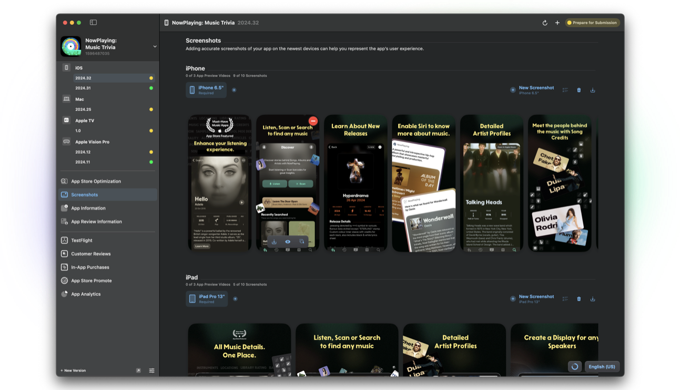680x390 pixels.
Task: Select the iPad 'Listen, Scan or Search' screenshot
Action: [x=347, y=350]
